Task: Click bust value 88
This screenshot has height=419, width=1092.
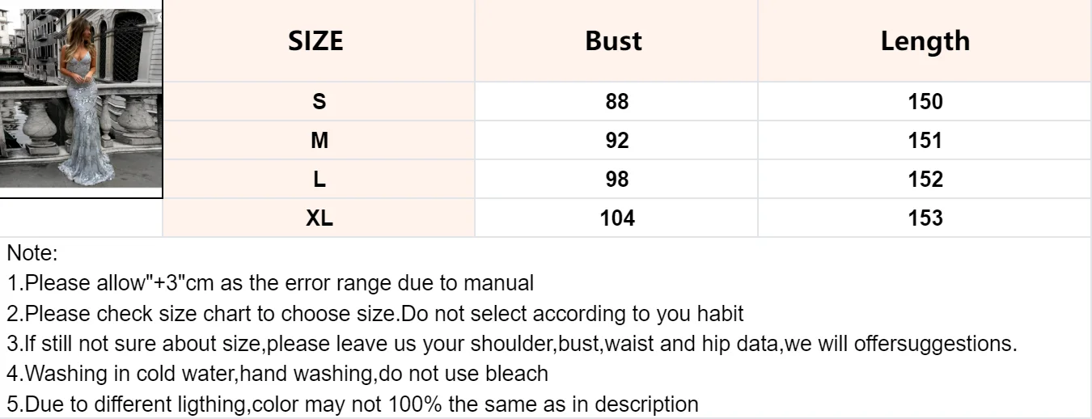Action: (x=616, y=101)
